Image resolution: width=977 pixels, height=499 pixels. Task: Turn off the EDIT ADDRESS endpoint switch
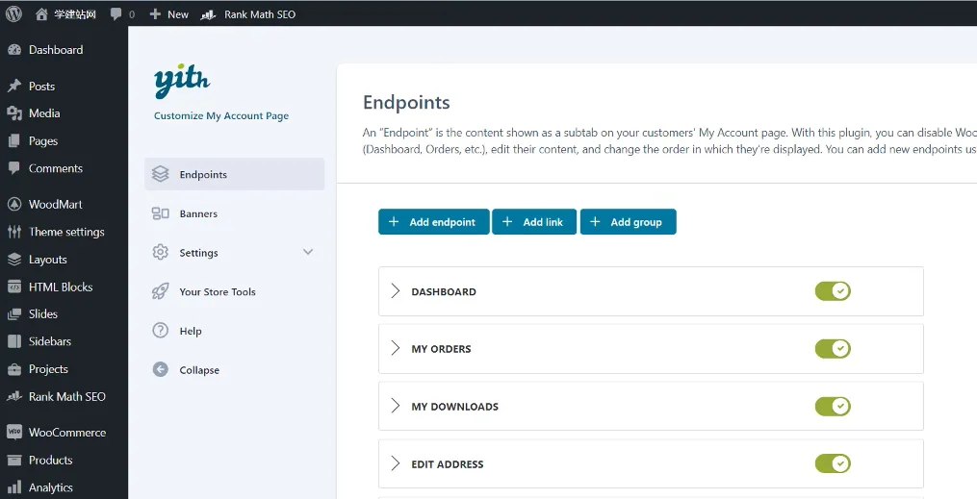[833, 463]
